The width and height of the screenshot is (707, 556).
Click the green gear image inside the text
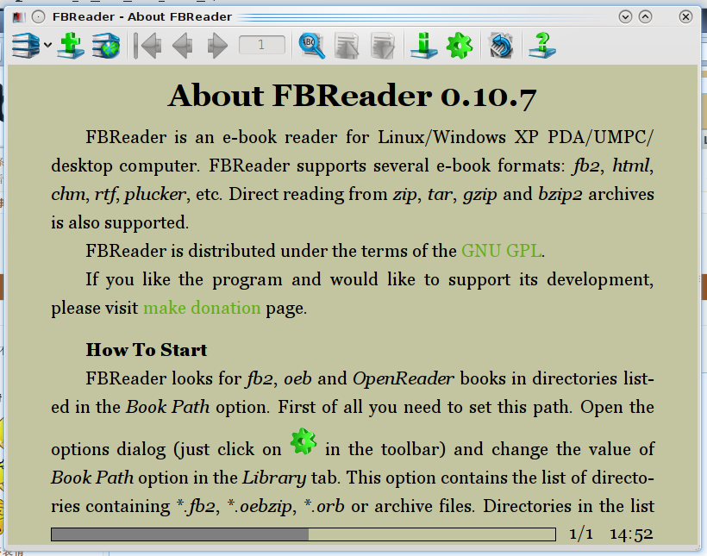coord(303,441)
